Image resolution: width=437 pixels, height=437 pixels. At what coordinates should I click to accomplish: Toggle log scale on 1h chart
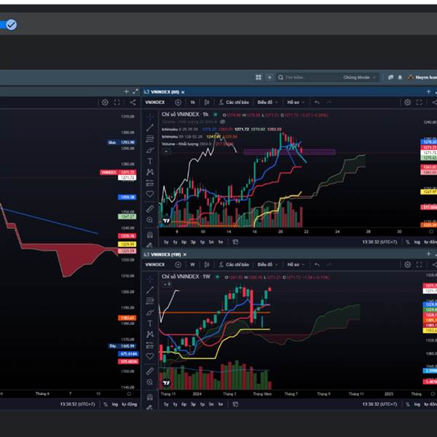point(417,242)
